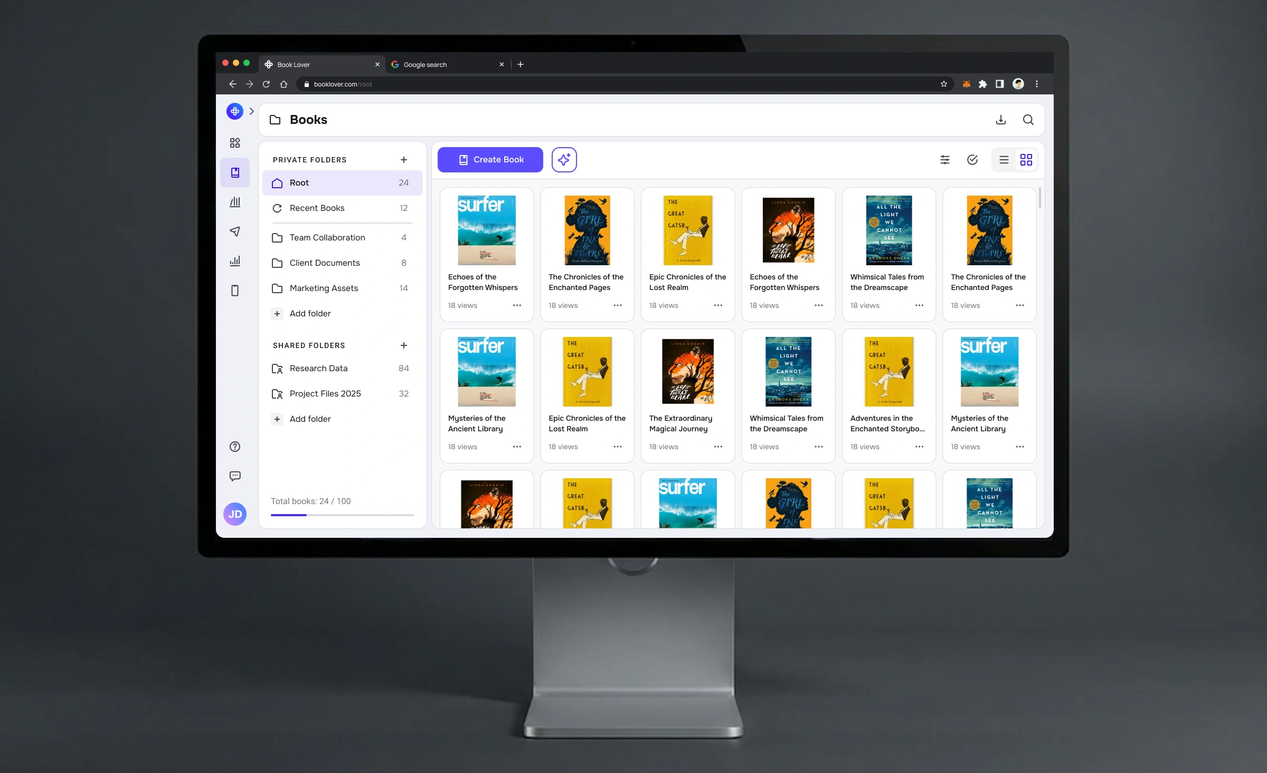Bookmark this page with the star icon

[x=943, y=84]
